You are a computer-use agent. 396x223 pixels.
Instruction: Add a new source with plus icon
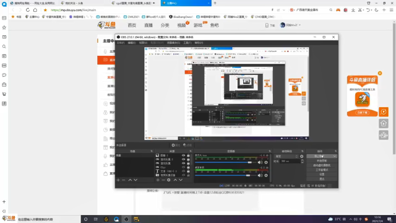click(x=158, y=180)
